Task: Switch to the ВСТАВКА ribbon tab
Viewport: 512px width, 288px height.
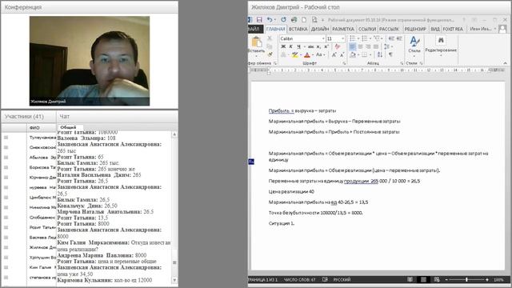Action: click(x=298, y=29)
